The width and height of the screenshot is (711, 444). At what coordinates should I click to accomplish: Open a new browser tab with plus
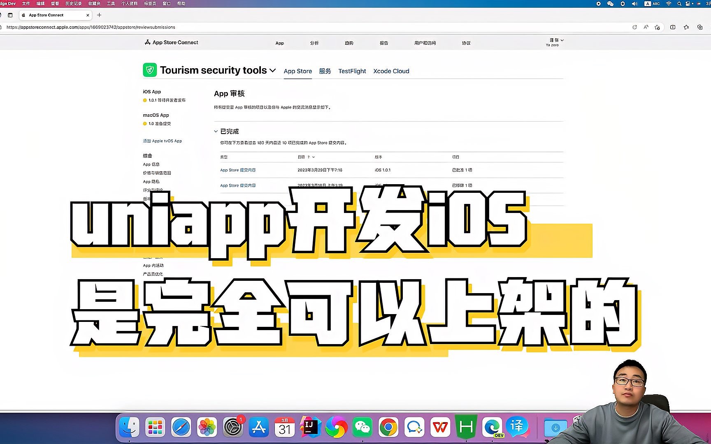[x=99, y=15]
